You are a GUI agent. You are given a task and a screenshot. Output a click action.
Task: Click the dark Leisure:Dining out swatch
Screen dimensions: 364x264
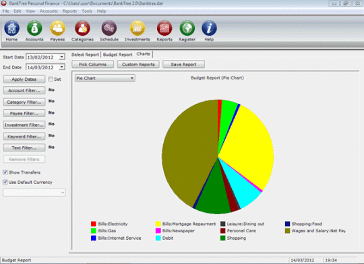point(223,224)
